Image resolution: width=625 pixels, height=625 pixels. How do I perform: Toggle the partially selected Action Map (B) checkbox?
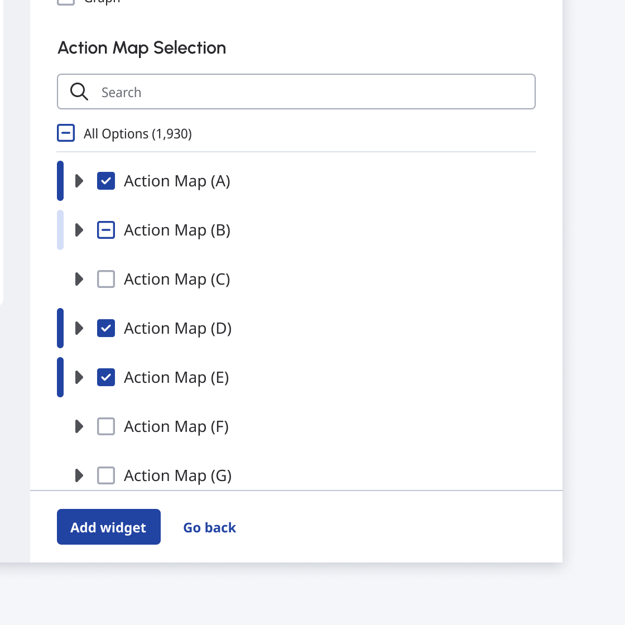coord(106,230)
